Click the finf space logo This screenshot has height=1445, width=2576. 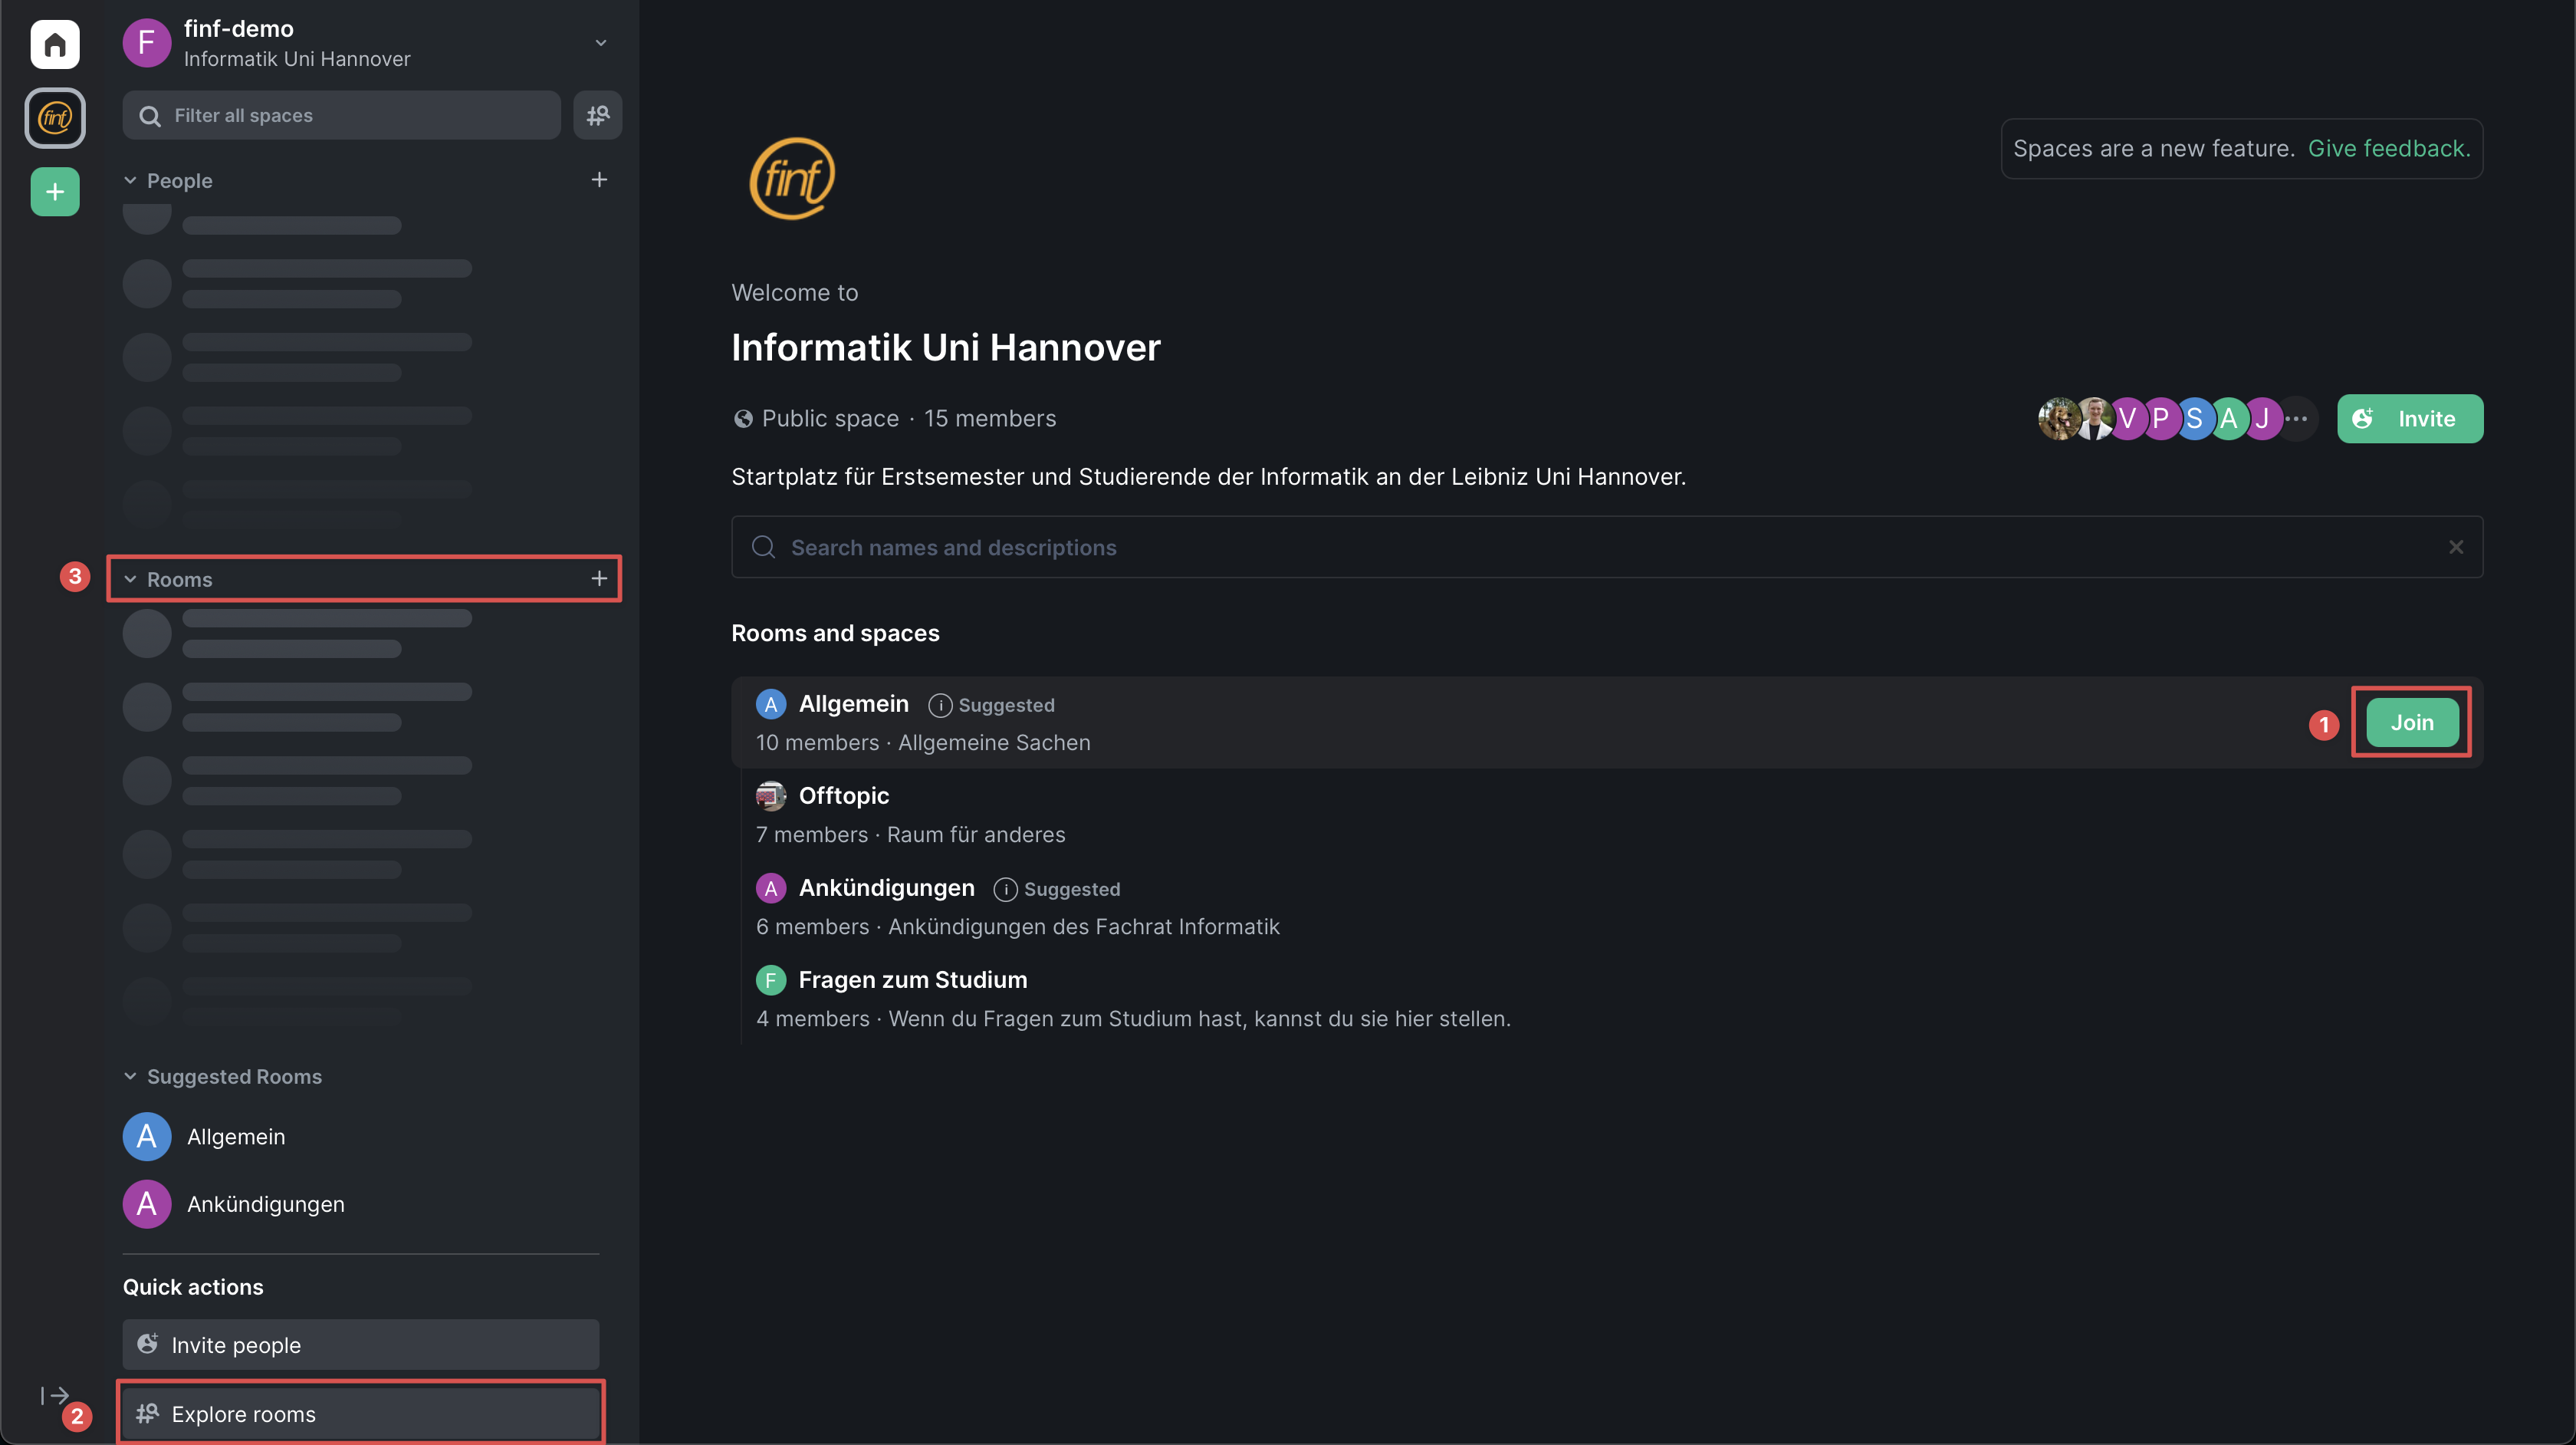[x=793, y=178]
